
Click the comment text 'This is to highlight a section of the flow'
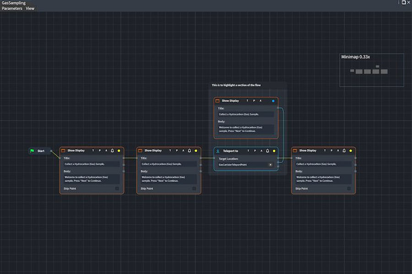pos(236,85)
